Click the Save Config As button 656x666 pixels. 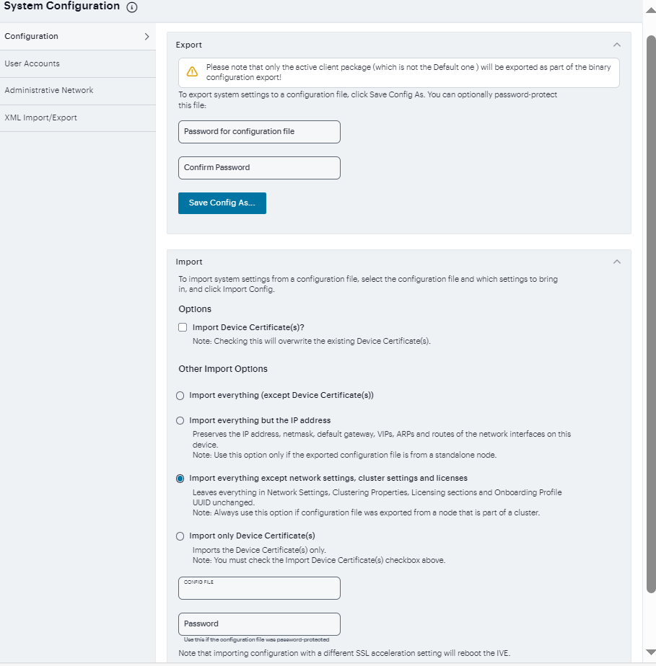tap(222, 203)
